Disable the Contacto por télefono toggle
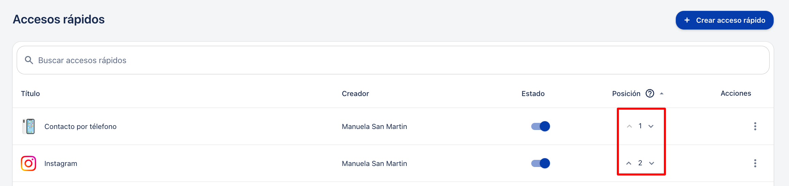This screenshot has height=186, width=789. click(x=540, y=126)
